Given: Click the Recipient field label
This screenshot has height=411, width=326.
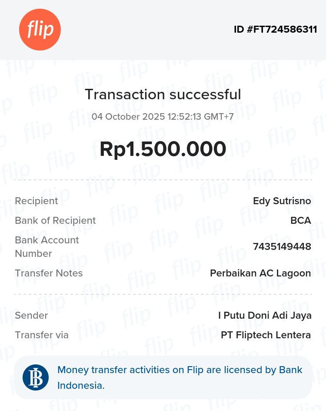Looking at the screenshot, I should pyautogui.click(x=37, y=201).
